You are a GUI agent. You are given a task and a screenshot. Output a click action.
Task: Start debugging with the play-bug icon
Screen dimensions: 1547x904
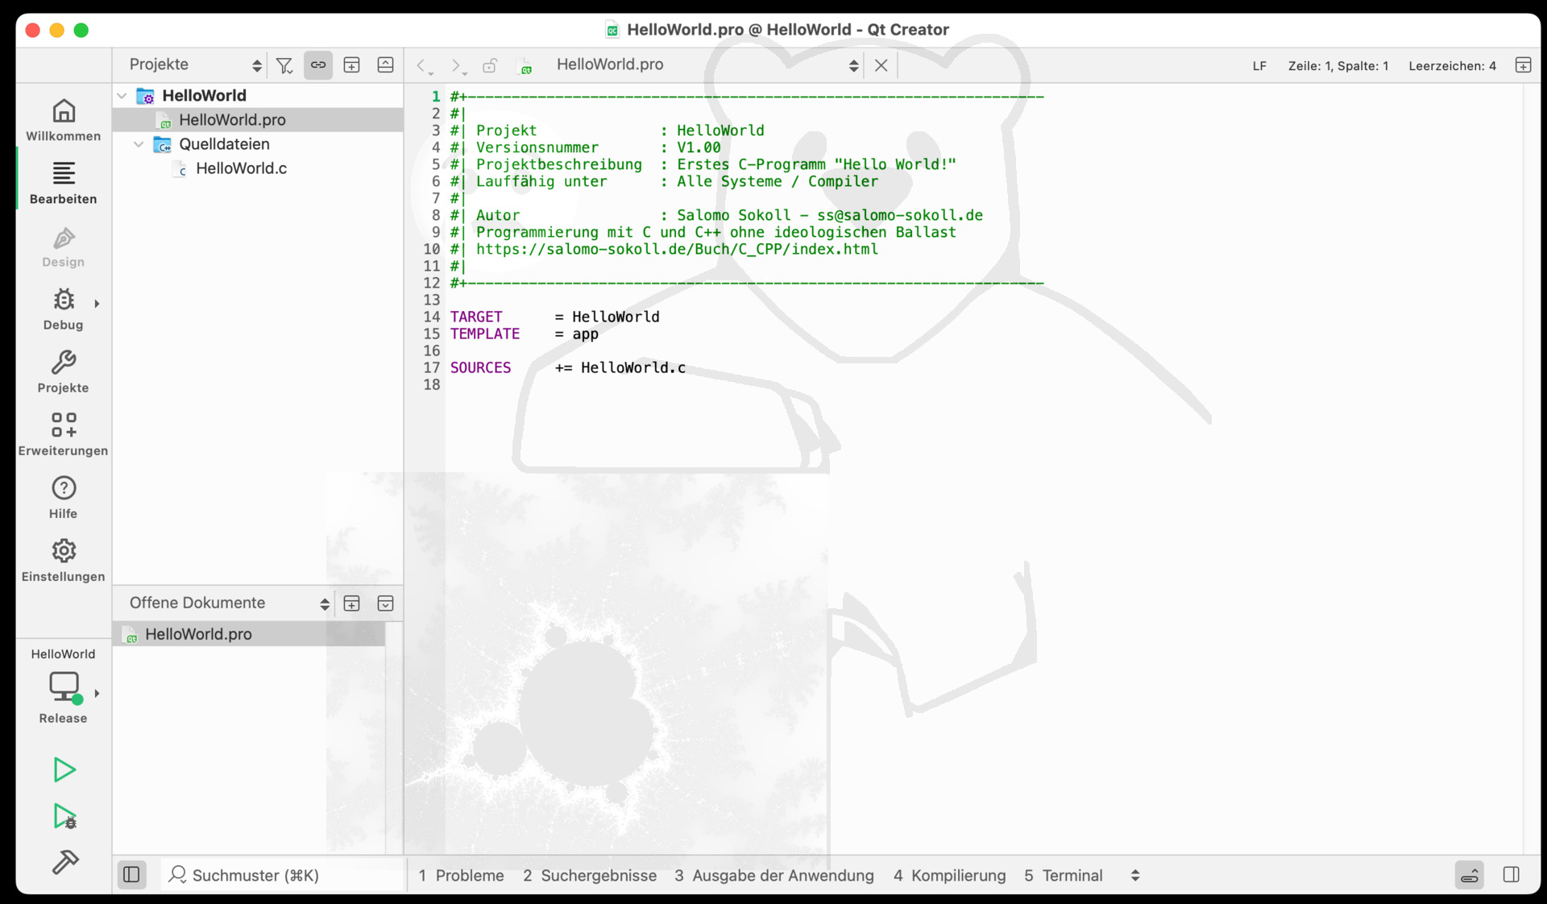pyautogui.click(x=64, y=816)
